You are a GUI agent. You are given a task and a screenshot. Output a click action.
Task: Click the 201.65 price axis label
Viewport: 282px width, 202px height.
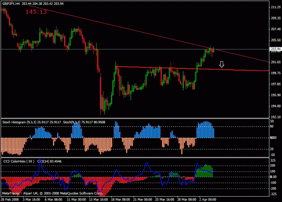(276, 62)
